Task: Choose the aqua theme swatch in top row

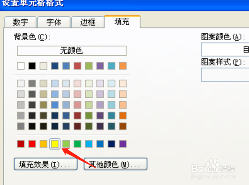Action: (x=111, y=66)
